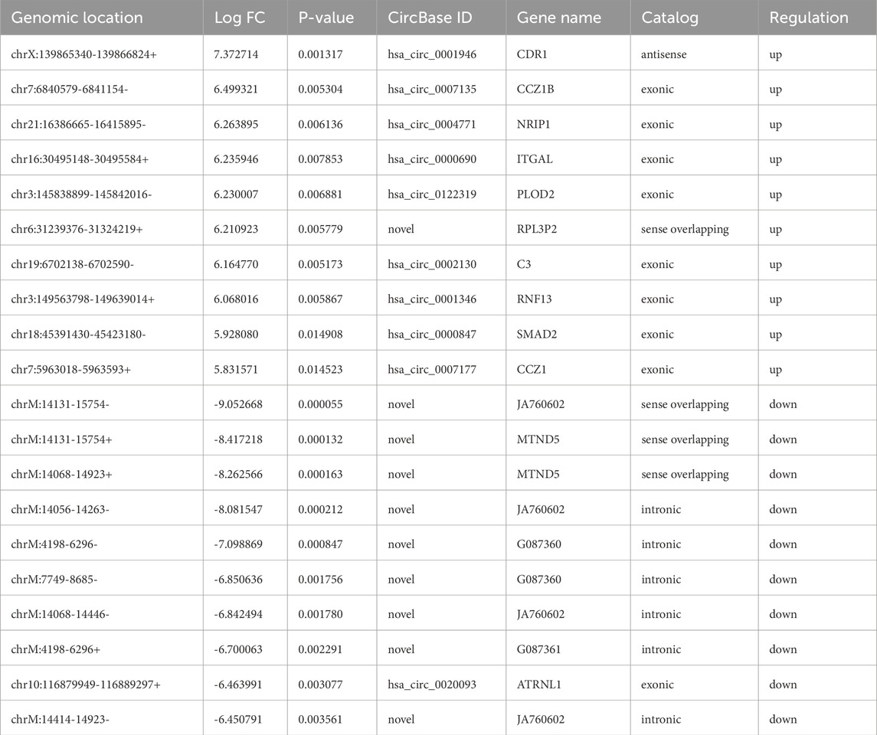Click the hsa_circ_0002130 ID cell
877x735 pixels.
[432, 265]
